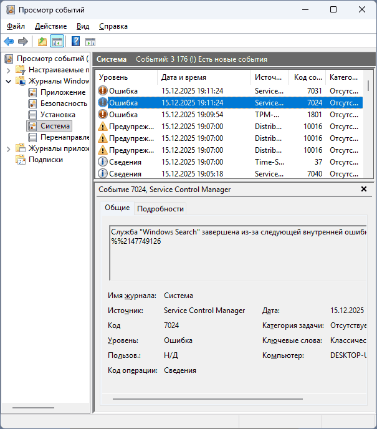Switch to the Подробности tab
Viewport: 377px width, 429px height.
(160, 209)
